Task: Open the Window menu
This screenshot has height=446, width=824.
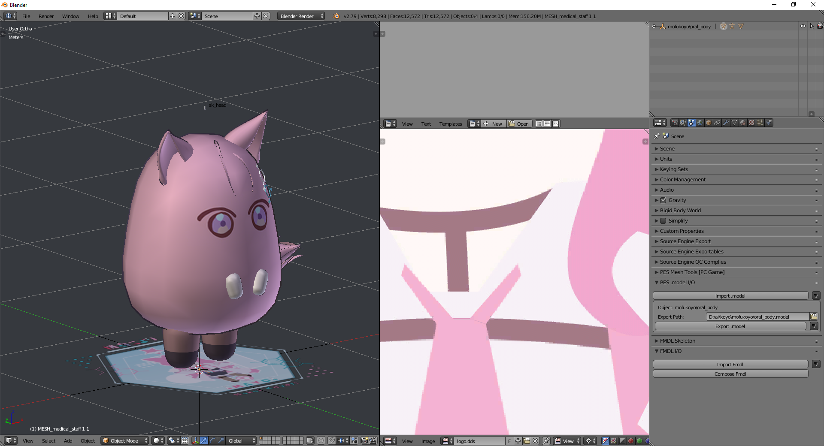Action: [70, 16]
